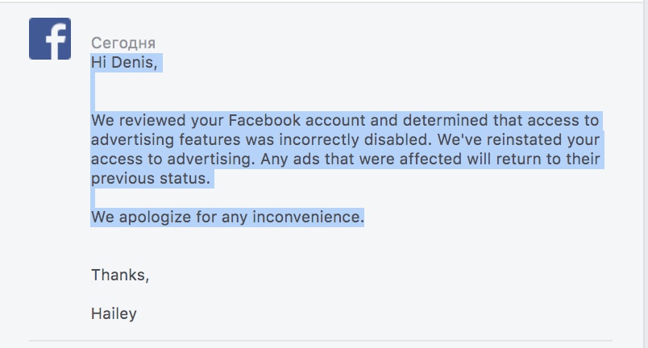The width and height of the screenshot is (648, 348).
Task: Click the greeting line Hi Denis
Action: [x=124, y=62]
